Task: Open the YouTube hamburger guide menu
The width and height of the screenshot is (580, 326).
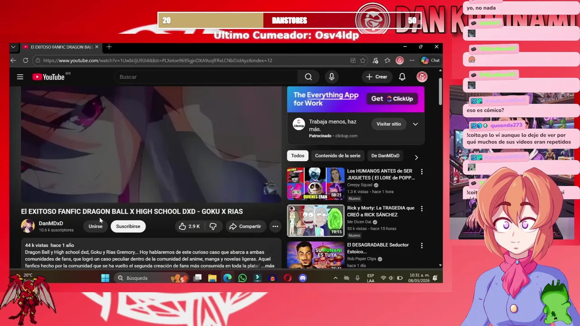Action: [20, 77]
